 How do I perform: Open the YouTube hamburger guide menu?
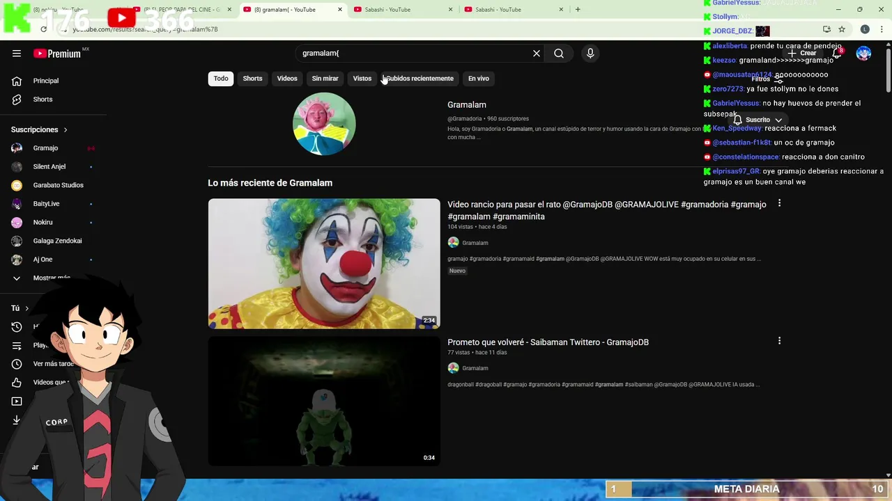click(17, 54)
